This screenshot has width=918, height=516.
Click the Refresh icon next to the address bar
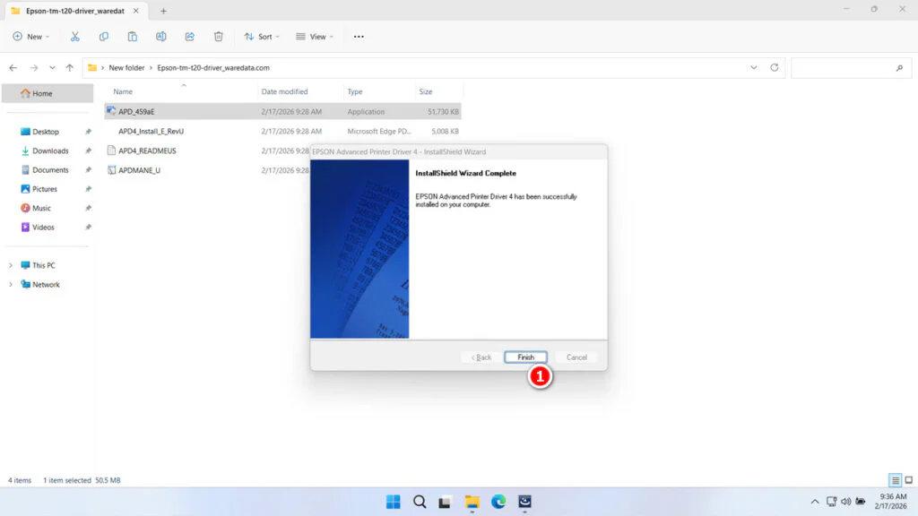tap(774, 67)
